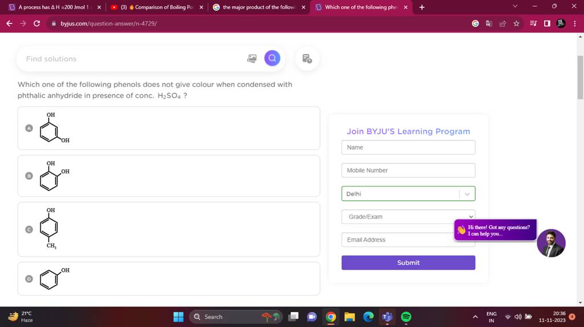
Task: Click the question list icon beside search
Action: 307,59
